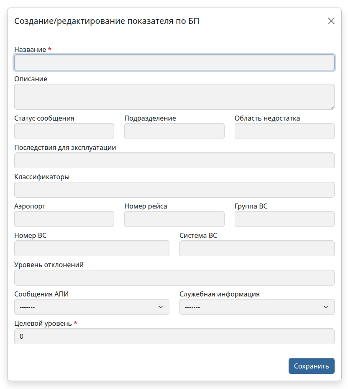Click the dialog title Создание/редактирование показателя
The height and width of the screenshot is (389, 348).
click(107, 21)
